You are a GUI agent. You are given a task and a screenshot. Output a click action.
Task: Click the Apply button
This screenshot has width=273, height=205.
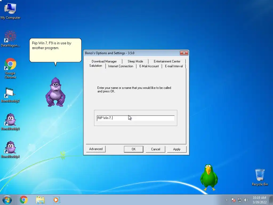click(x=177, y=149)
